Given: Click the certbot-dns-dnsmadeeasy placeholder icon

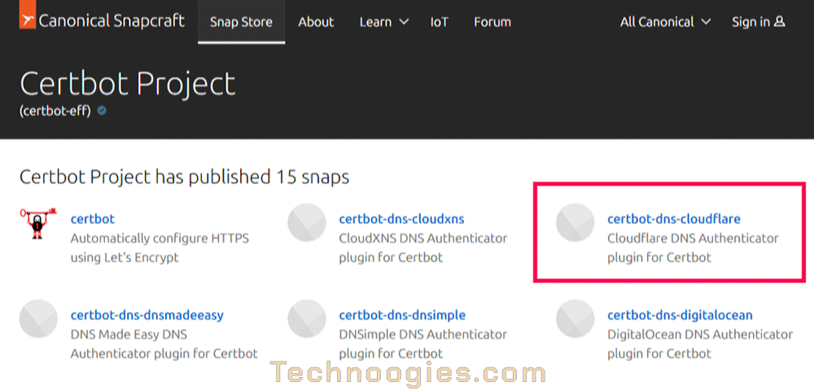Looking at the screenshot, I should coord(38,319).
